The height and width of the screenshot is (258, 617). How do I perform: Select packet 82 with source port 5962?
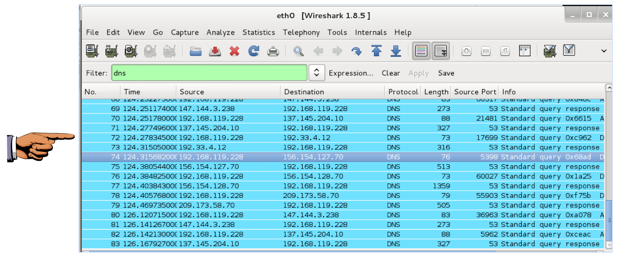pyautogui.click(x=343, y=234)
